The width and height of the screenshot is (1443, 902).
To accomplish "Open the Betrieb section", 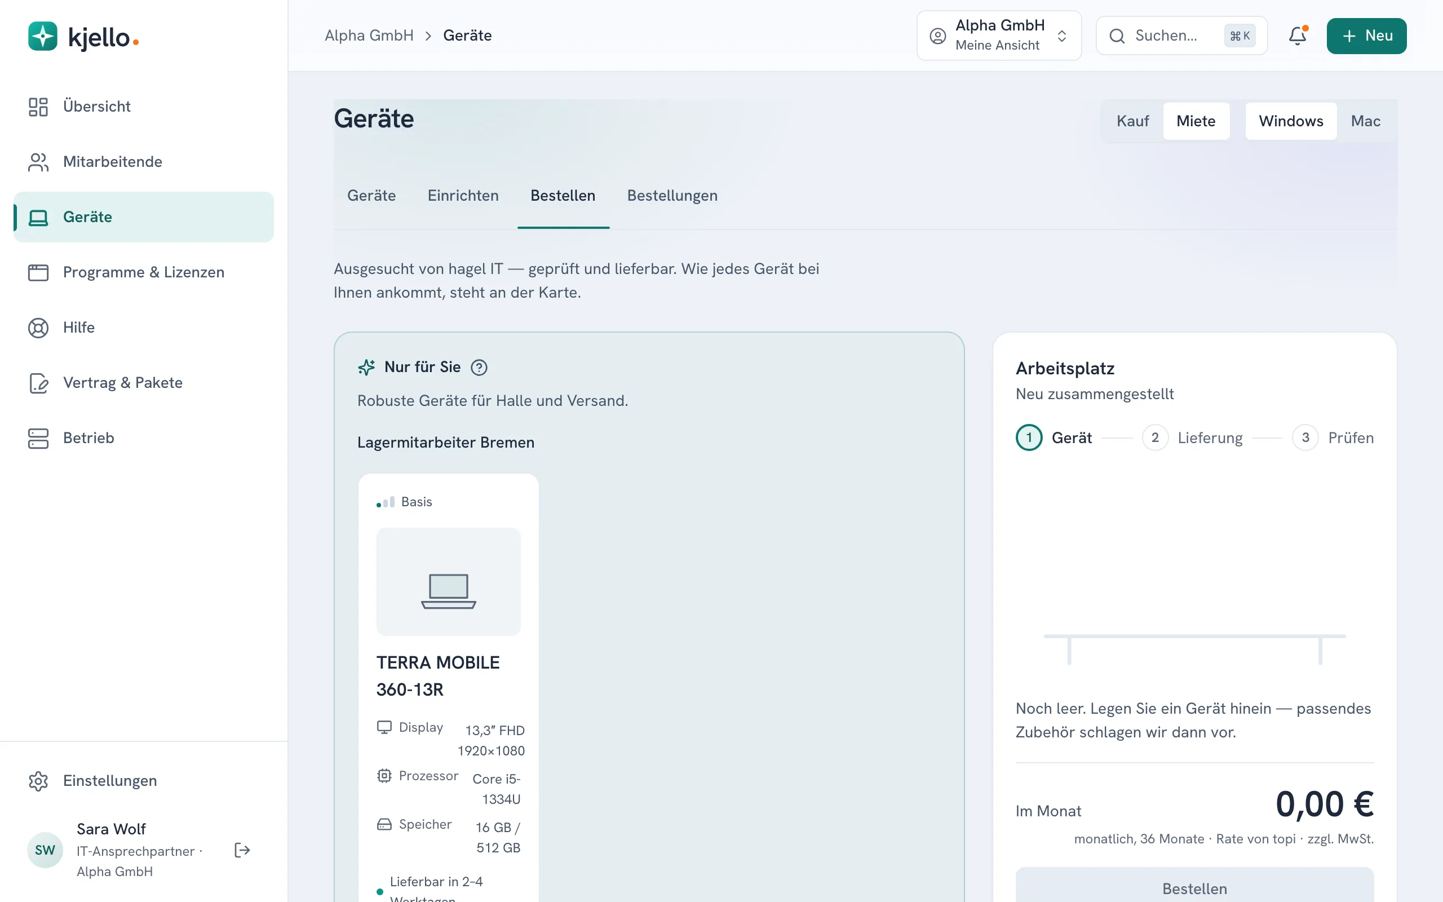I will [143, 438].
